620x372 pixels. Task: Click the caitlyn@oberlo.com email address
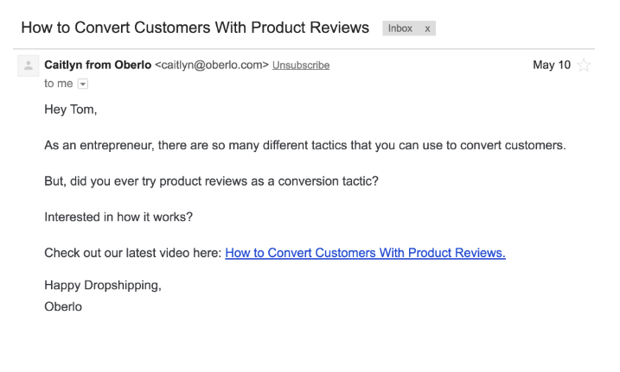(212, 65)
